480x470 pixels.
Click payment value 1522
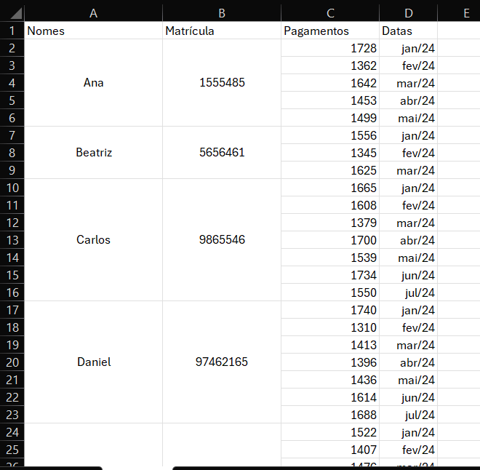(330, 432)
